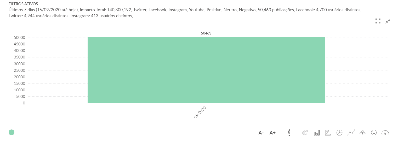This screenshot has width=398, height=142.
Task: Increase font size with A+ button
Action: pos(272,133)
